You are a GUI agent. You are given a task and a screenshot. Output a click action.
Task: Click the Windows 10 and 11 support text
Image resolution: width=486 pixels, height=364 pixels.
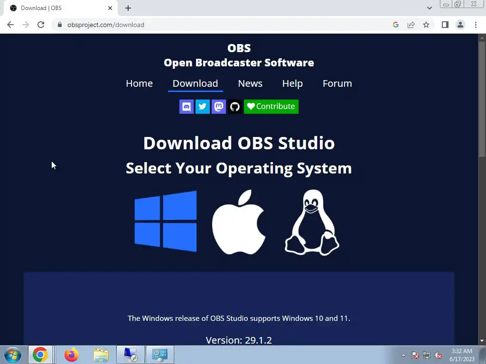click(239, 318)
